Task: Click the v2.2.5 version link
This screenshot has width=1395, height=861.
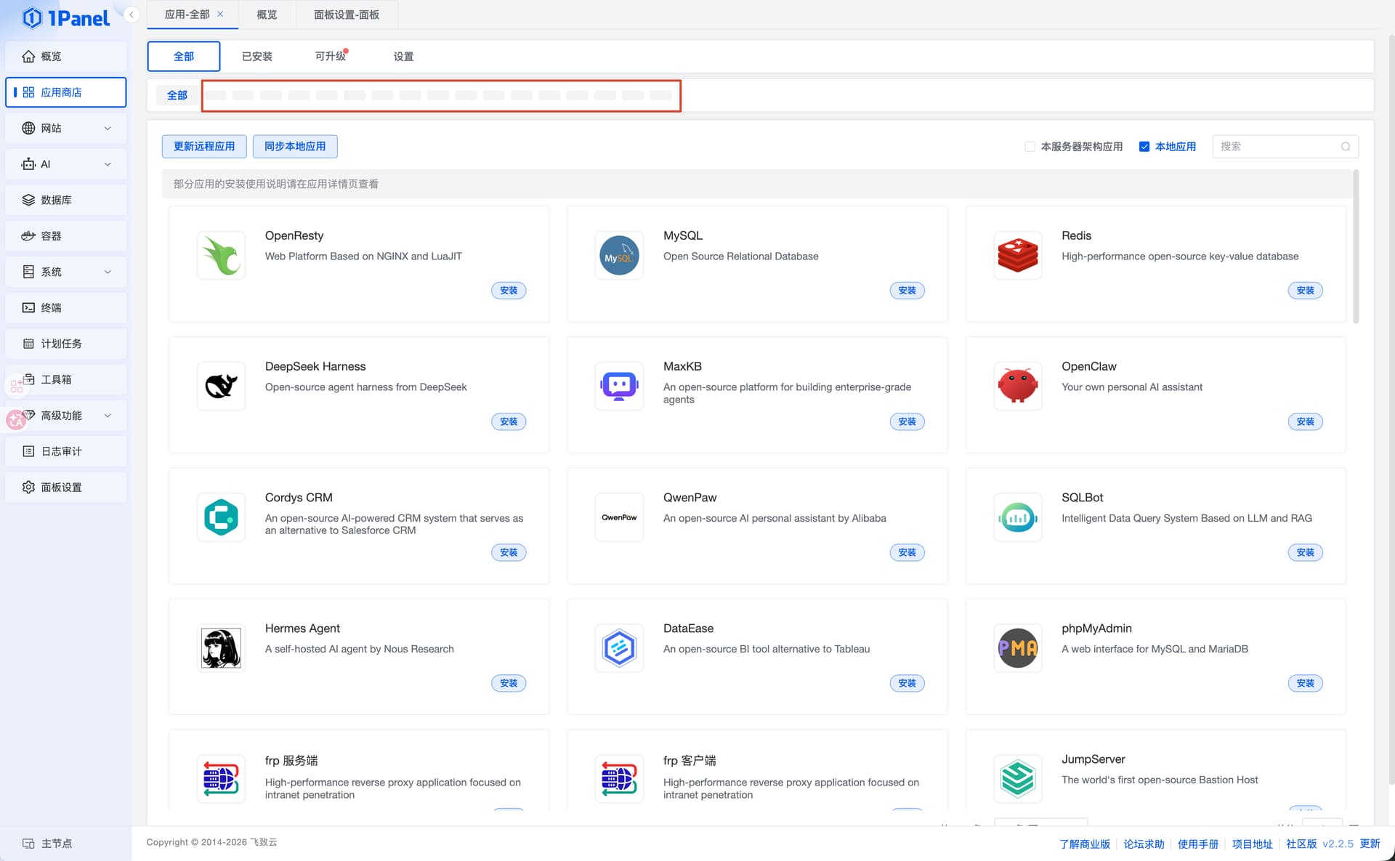Action: 1338,844
